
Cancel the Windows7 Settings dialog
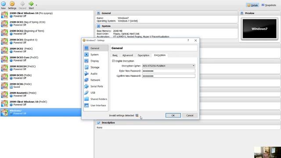point(190,115)
